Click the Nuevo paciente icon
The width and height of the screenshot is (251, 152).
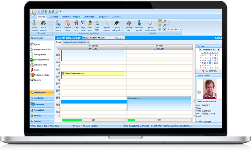35,24
